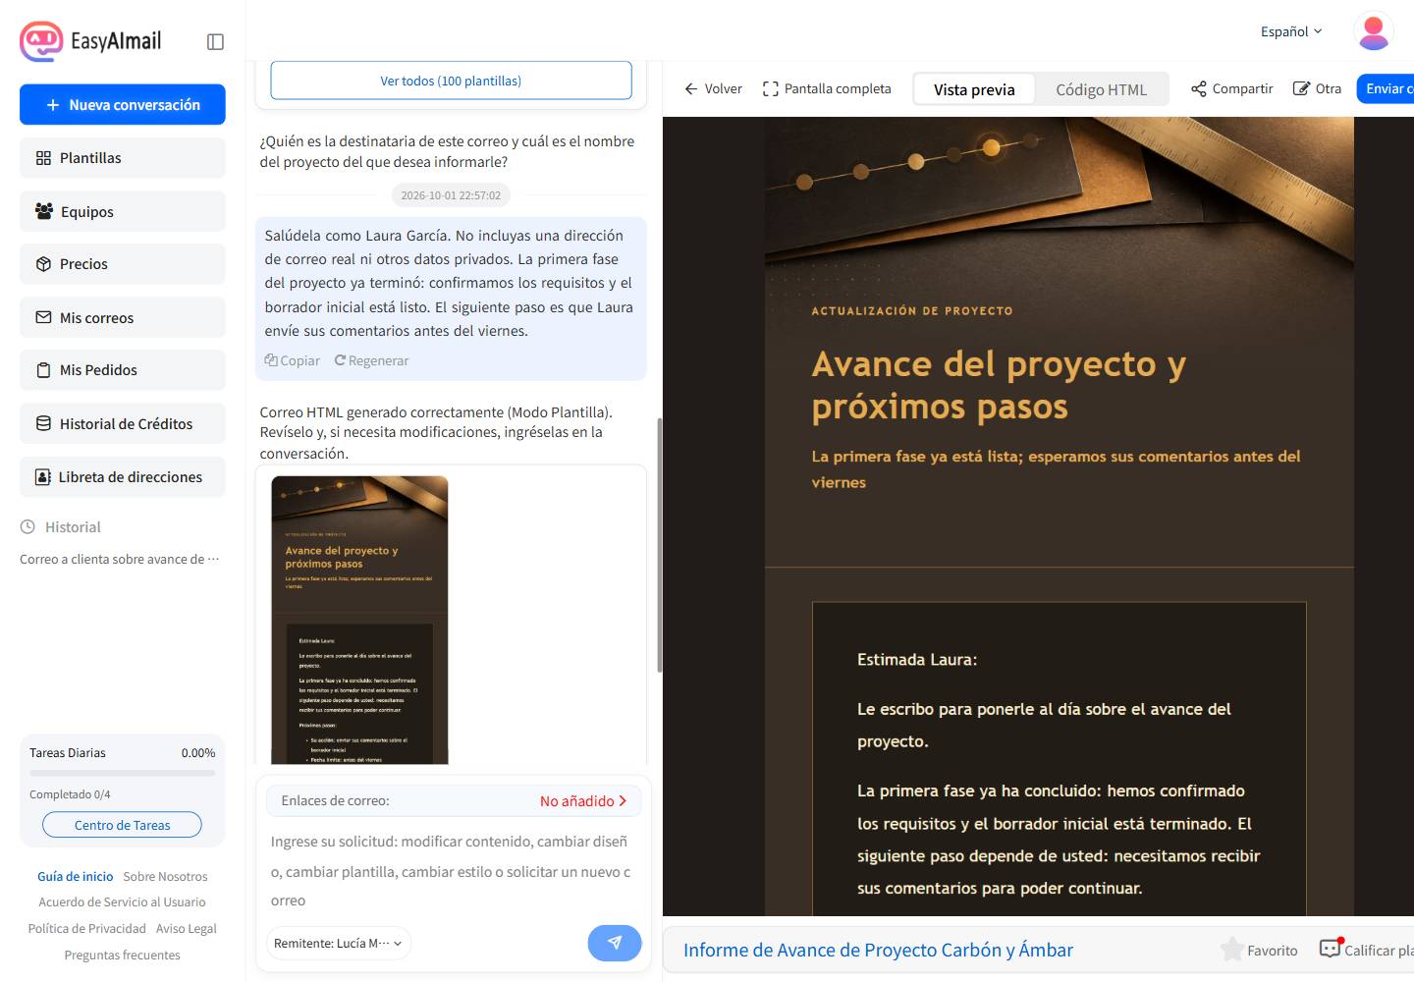Click the generated email thumbnail preview
1414x982 pixels.
[x=359, y=620]
